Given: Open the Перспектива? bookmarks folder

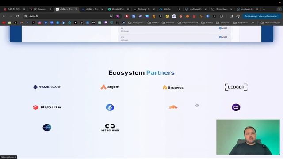Looking at the screenshot, I should (188, 23).
